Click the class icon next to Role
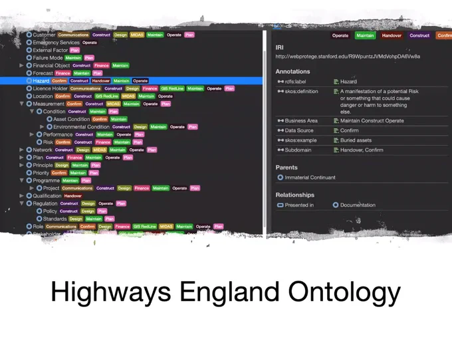The height and width of the screenshot is (337, 452). [29, 226]
